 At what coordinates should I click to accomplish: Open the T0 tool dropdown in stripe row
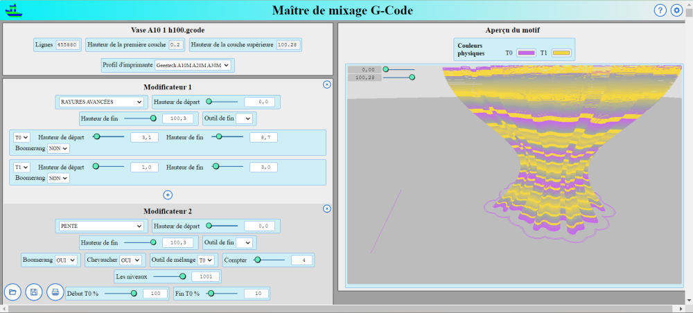pyautogui.click(x=21, y=137)
